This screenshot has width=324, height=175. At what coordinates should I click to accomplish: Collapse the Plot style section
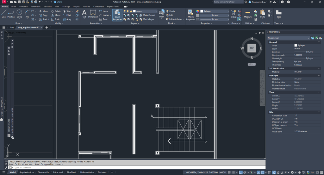[319, 76]
